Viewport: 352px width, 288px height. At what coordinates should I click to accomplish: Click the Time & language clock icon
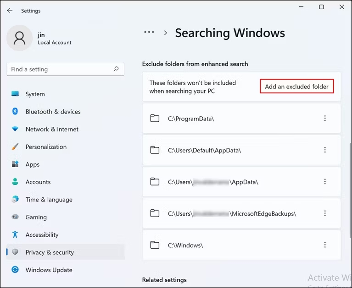tap(15, 199)
